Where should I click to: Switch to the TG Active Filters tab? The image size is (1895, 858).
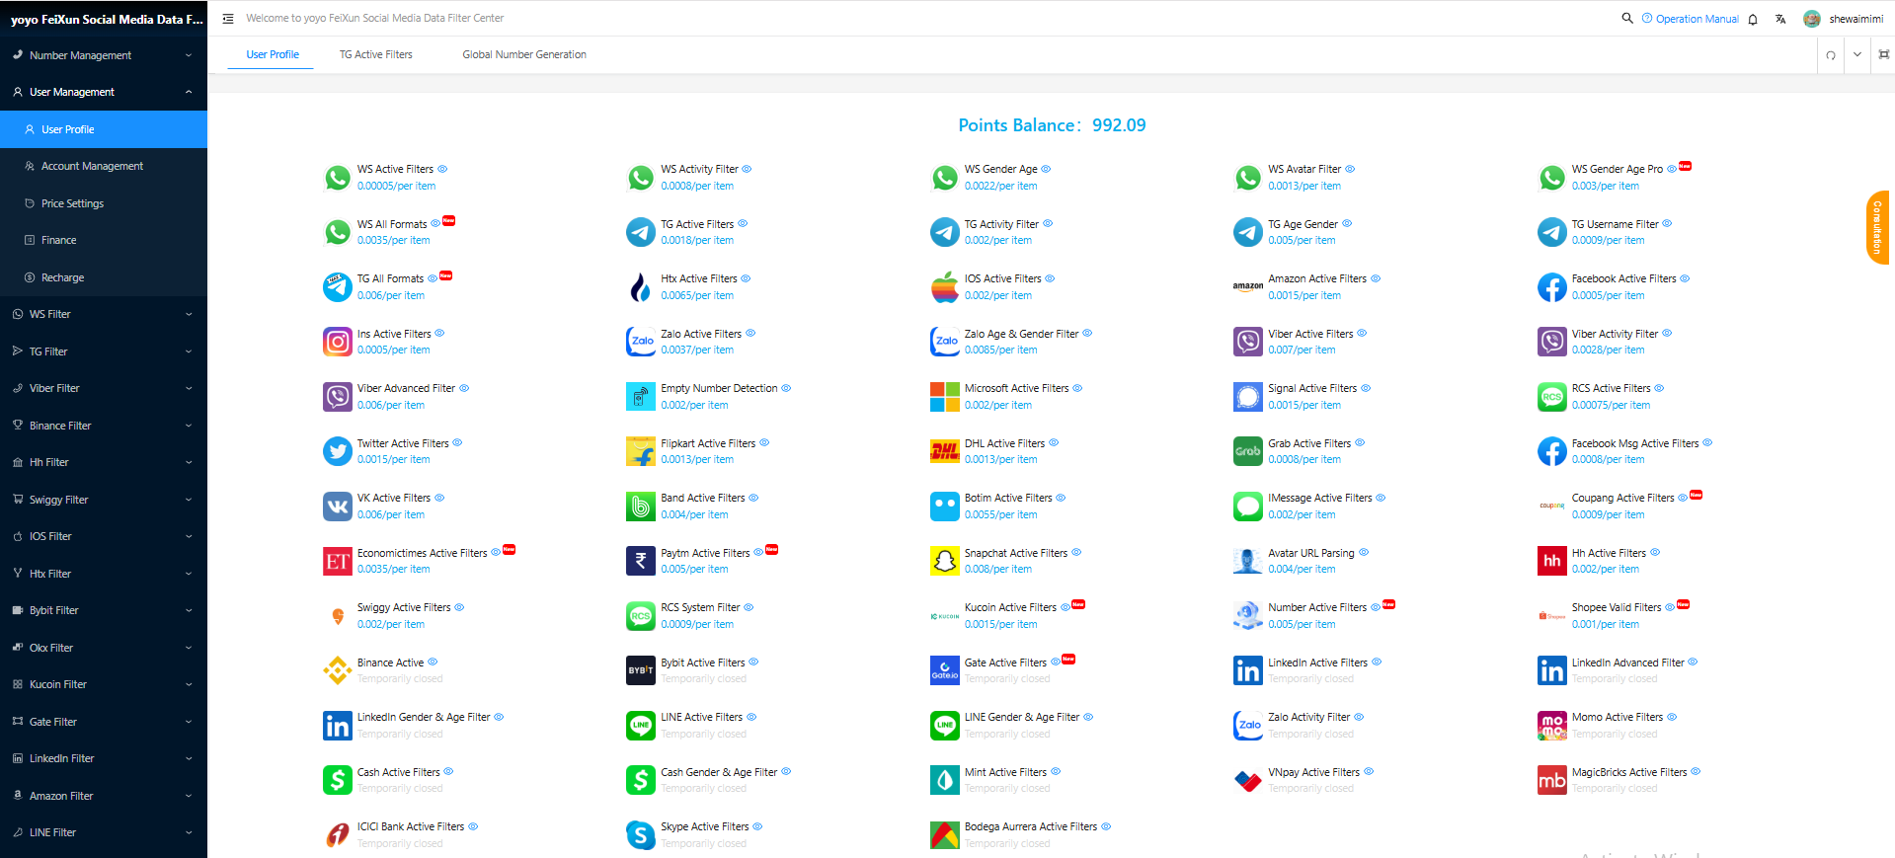(x=376, y=54)
